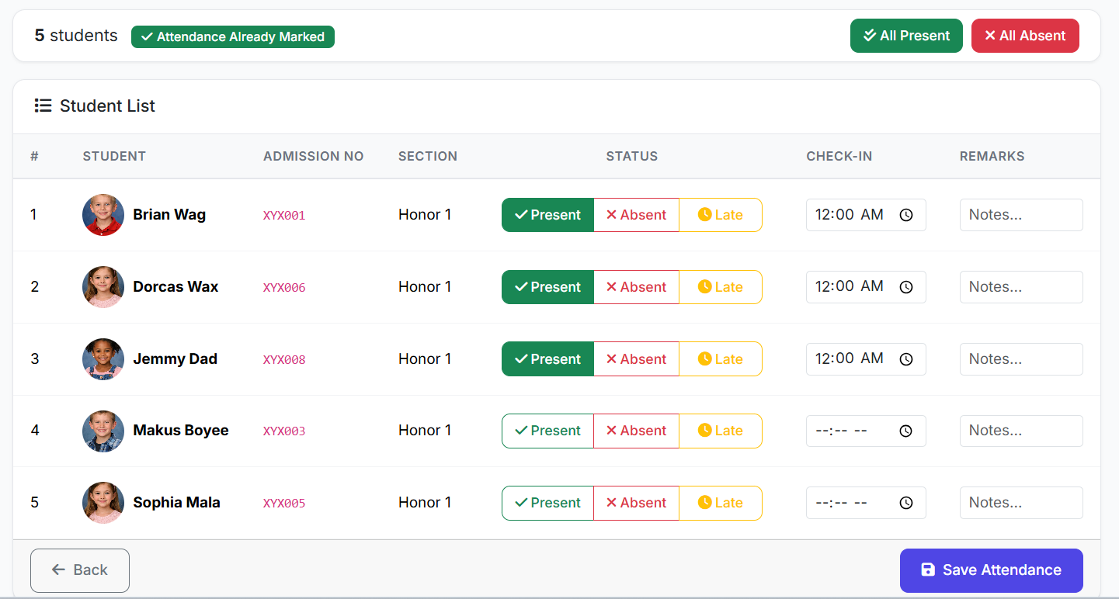
Task: Open check-in clock icon for Jemmy Dad
Action: point(905,359)
